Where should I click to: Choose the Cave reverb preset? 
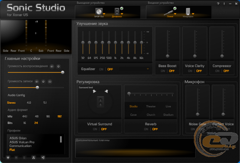coord(133,115)
